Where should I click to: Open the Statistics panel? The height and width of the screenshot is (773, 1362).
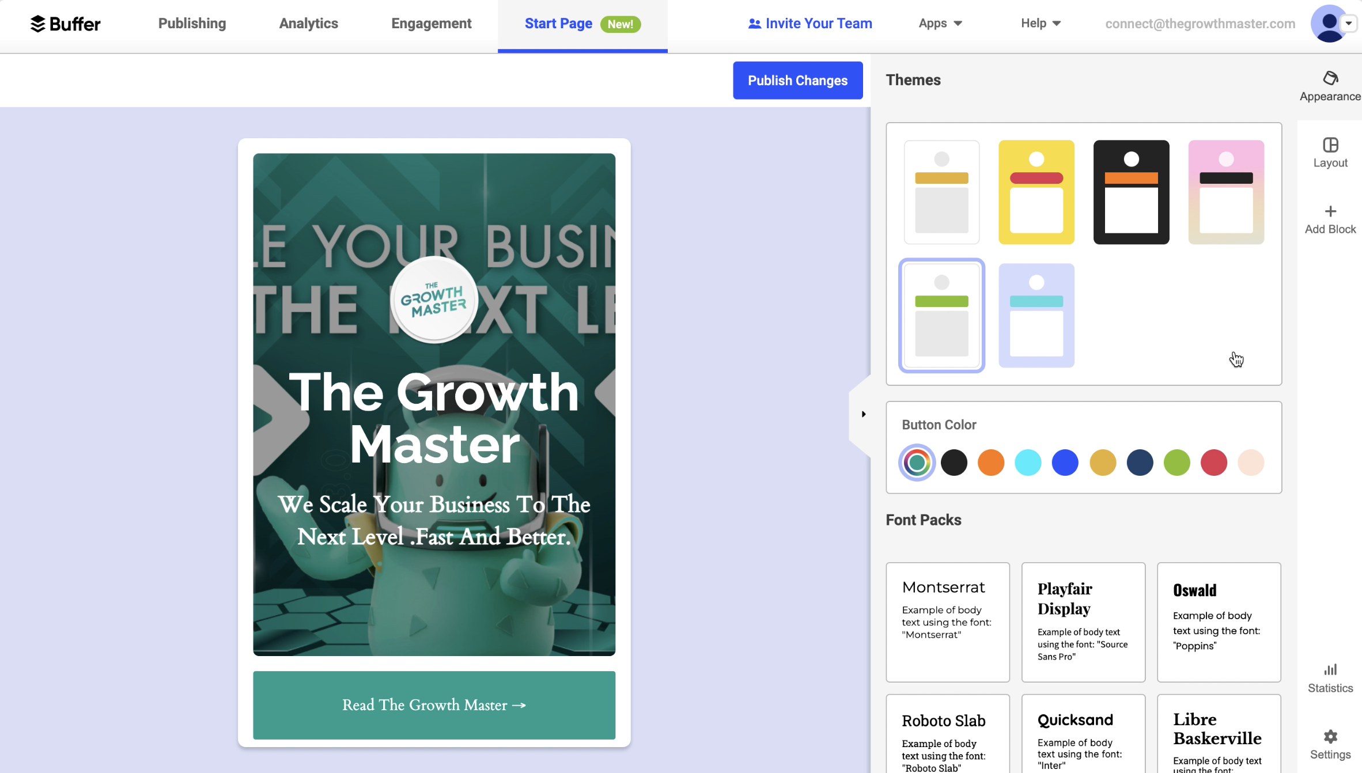click(1329, 677)
